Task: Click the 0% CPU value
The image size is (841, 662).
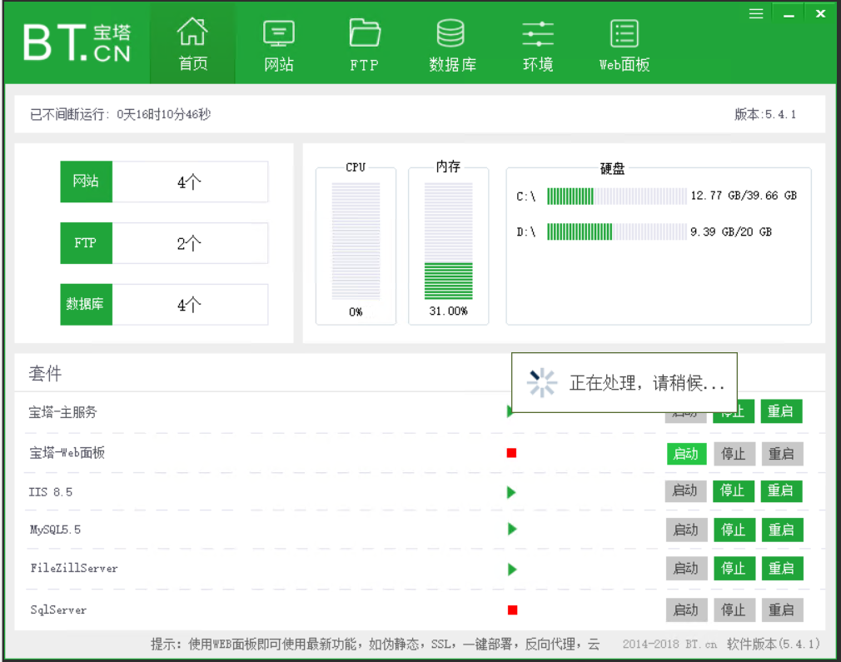Action: coord(356,311)
